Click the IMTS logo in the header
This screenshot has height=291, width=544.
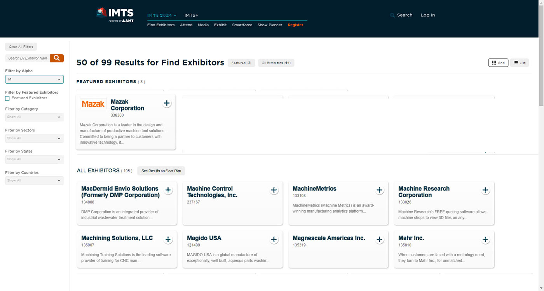point(115,15)
